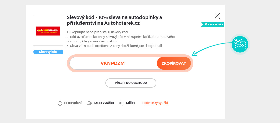The width and height of the screenshot is (280, 123).
Task: Click the share network icon
Action: point(121,103)
